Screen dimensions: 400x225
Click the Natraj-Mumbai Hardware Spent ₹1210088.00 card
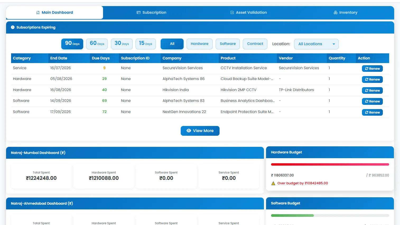pyautogui.click(x=104, y=176)
